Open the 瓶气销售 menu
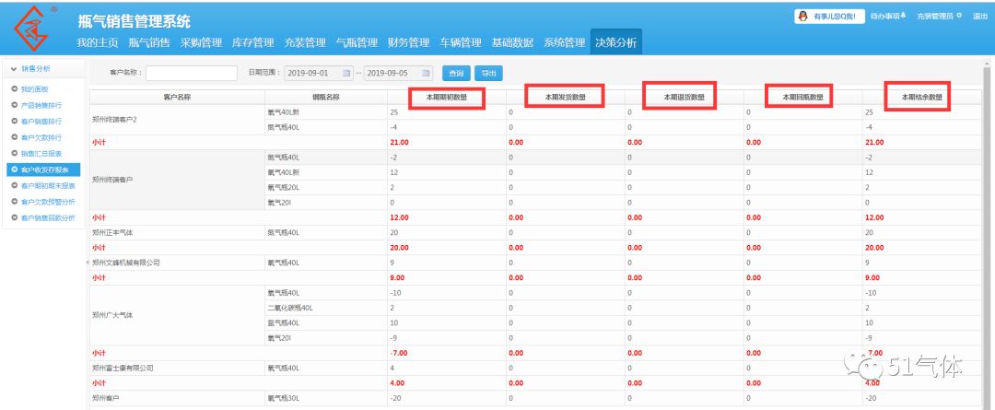The width and height of the screenshot is (995, 410). point(149,43)
